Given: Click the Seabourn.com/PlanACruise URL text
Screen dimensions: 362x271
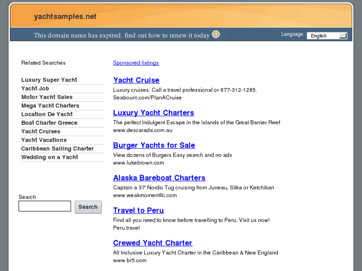Looking at the screenshot, I should pyautogui.click(x=147, y=97).
